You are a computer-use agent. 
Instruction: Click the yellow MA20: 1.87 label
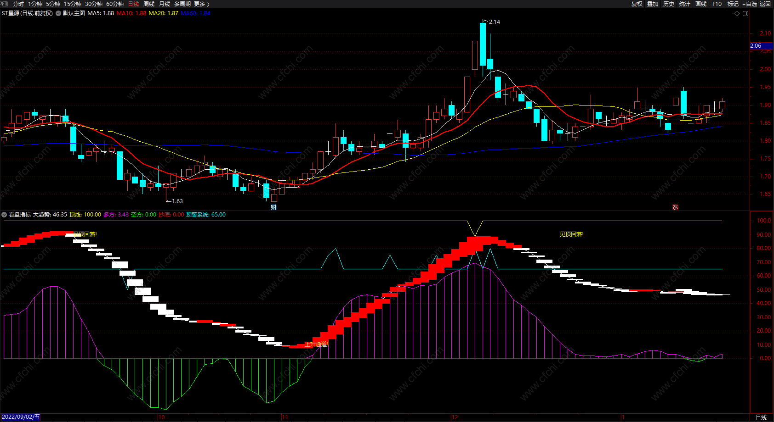(x=163, y=13)
